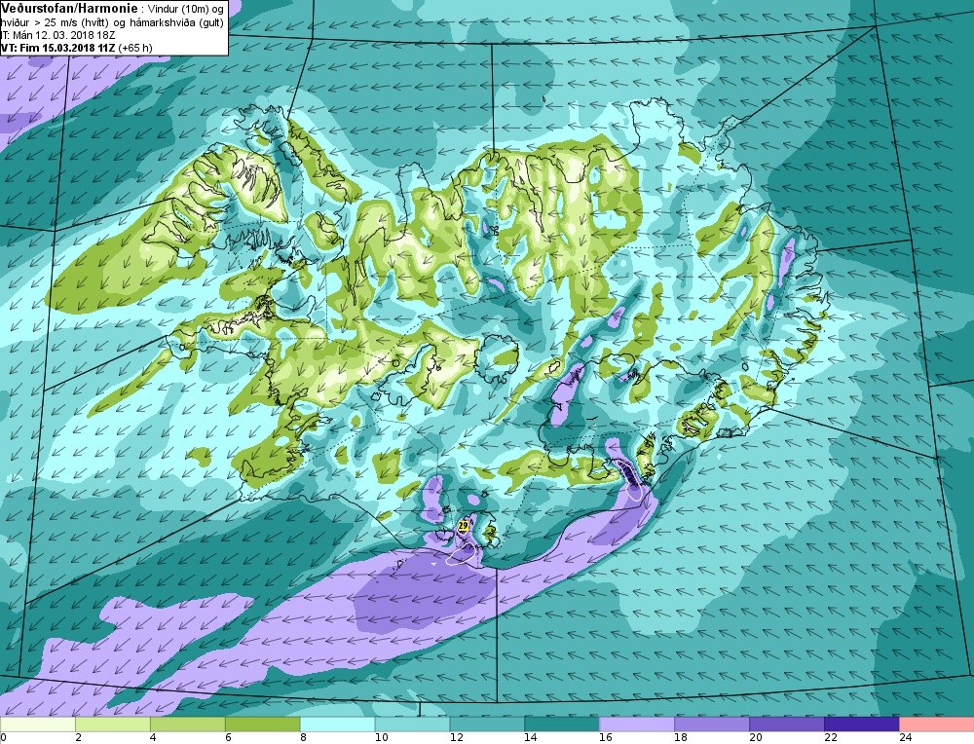Screen dimensions: 974x744
Task: Click the medium purple 18–20 legend swatch
Action: coord(712,725)
